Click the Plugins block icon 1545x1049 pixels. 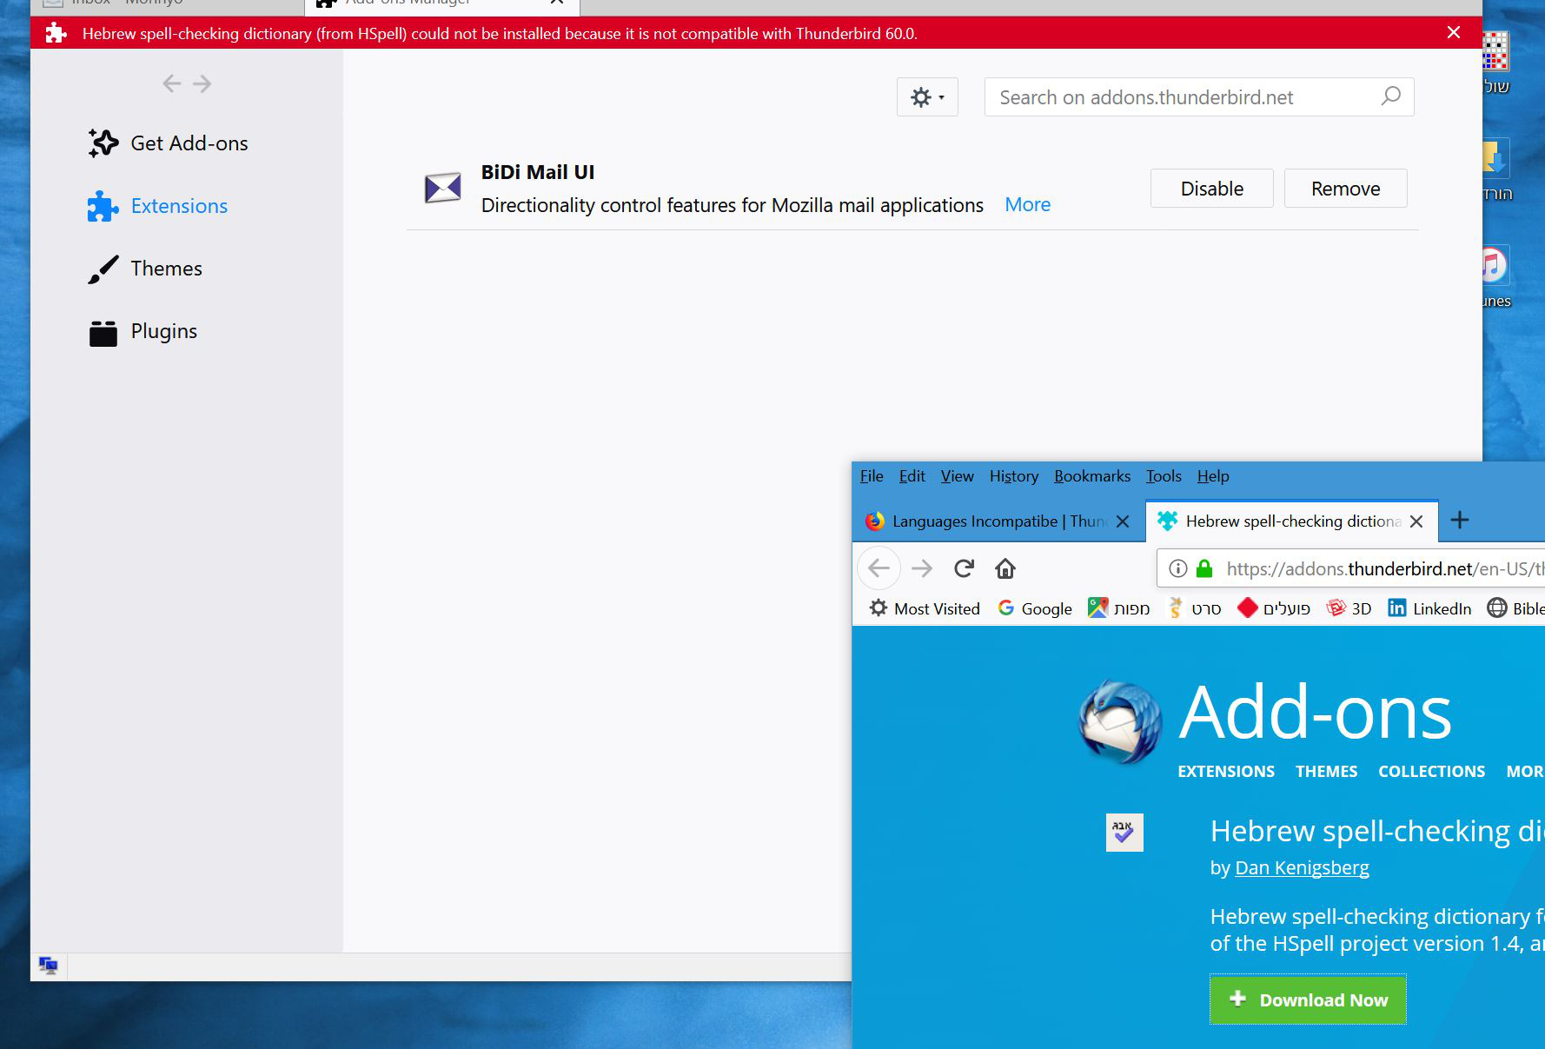point(103,332)
